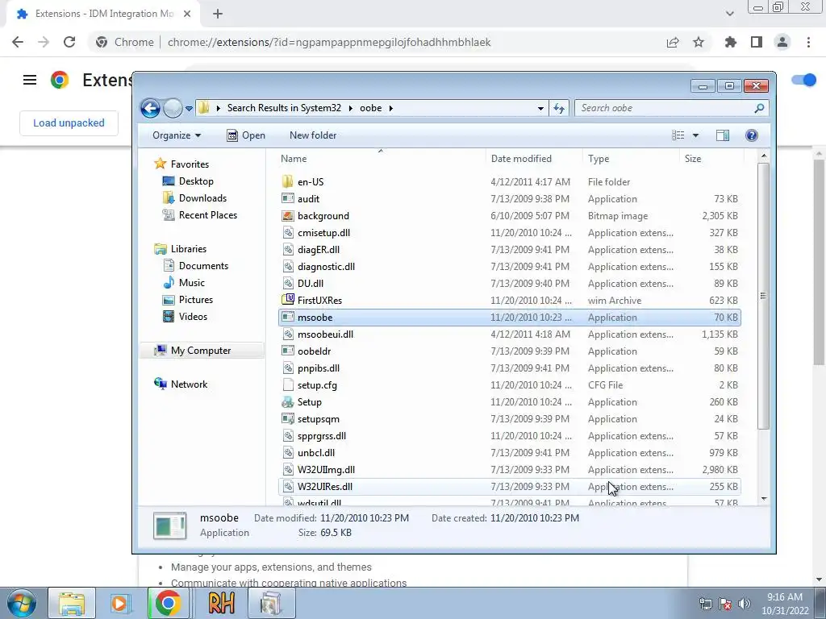Open the Organize menu
The height and width of the screenshot is (619, 826).
[x=177, y=135]
